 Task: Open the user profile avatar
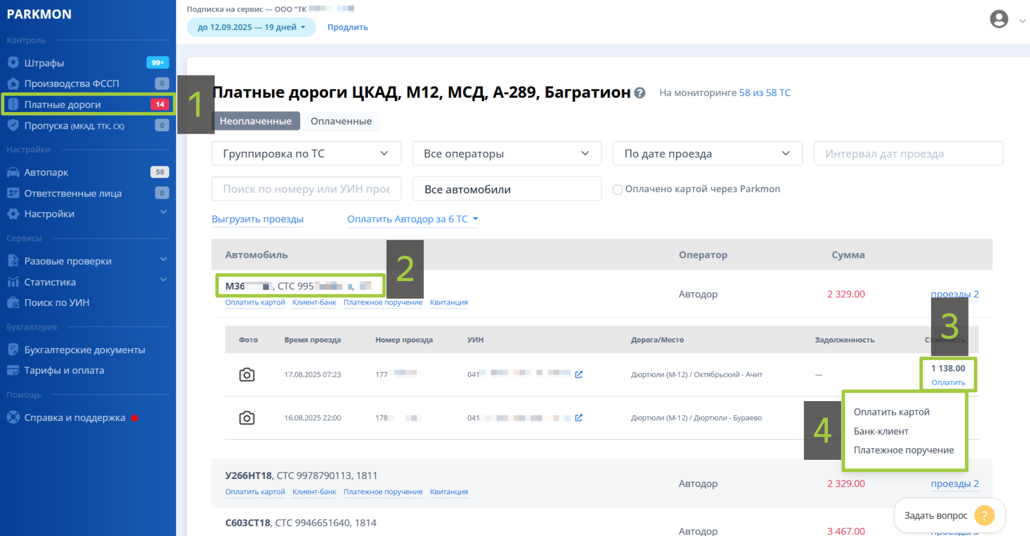(999, 19)
